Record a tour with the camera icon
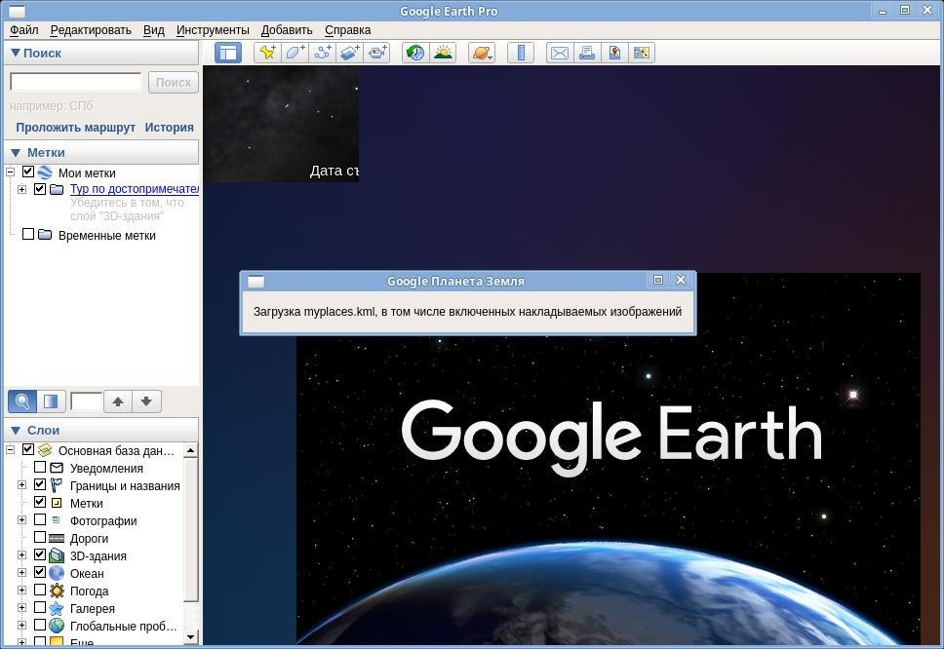This screenshot has height=649, width=944. pos(377,53)
